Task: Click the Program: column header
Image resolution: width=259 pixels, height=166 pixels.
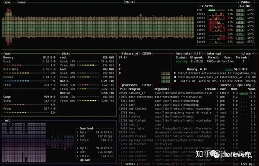Action: (x=135, y=89)
